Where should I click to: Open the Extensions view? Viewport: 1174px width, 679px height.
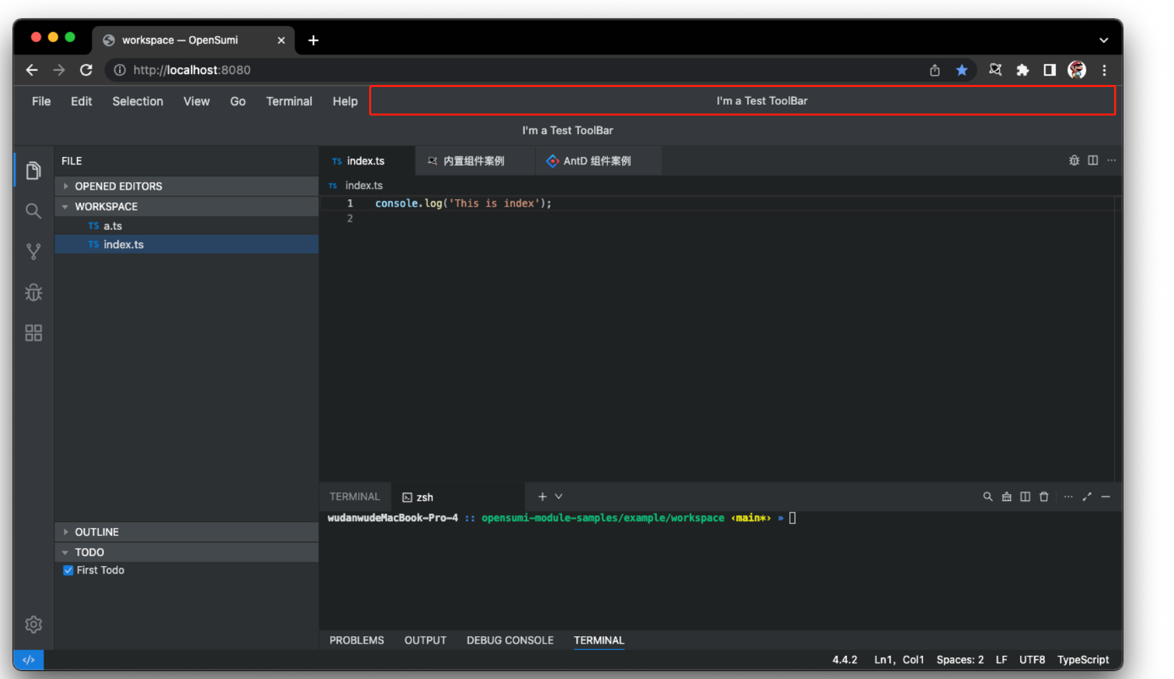click(33, 333)
